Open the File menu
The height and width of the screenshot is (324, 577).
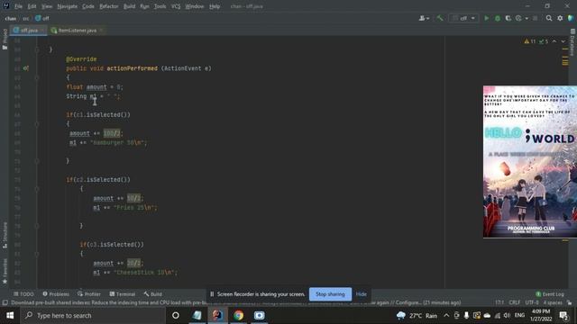[x=18, y=6]
